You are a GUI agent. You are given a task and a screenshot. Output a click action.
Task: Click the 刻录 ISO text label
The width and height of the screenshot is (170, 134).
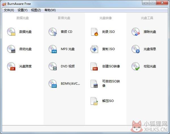coord(109,32)
